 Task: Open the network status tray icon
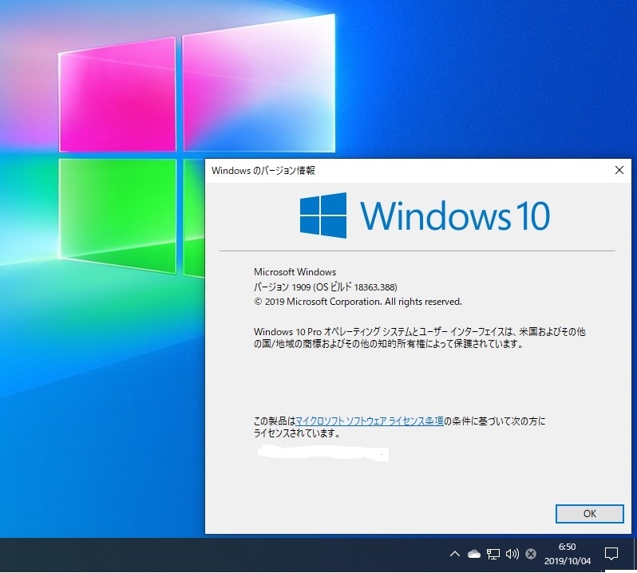pyautogui.click(x=493, y=554)
